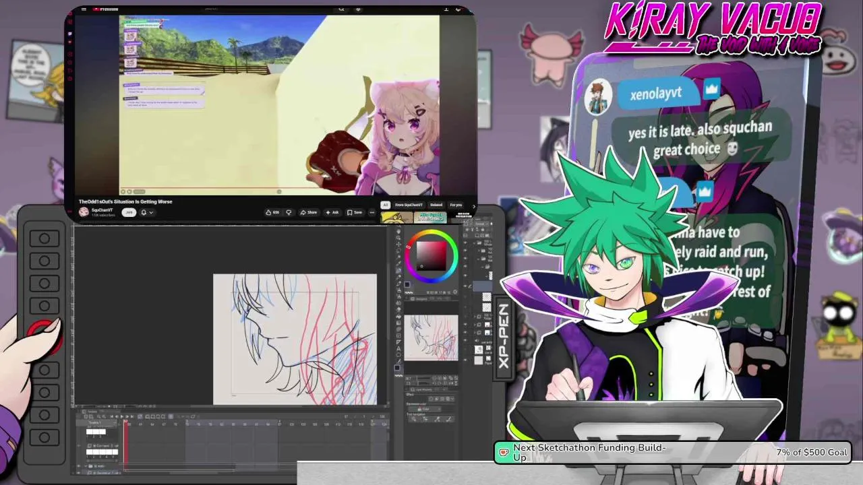Select the Ruler tool in toolbar
This screenshot has width=863, height=485.
[398, 342]
